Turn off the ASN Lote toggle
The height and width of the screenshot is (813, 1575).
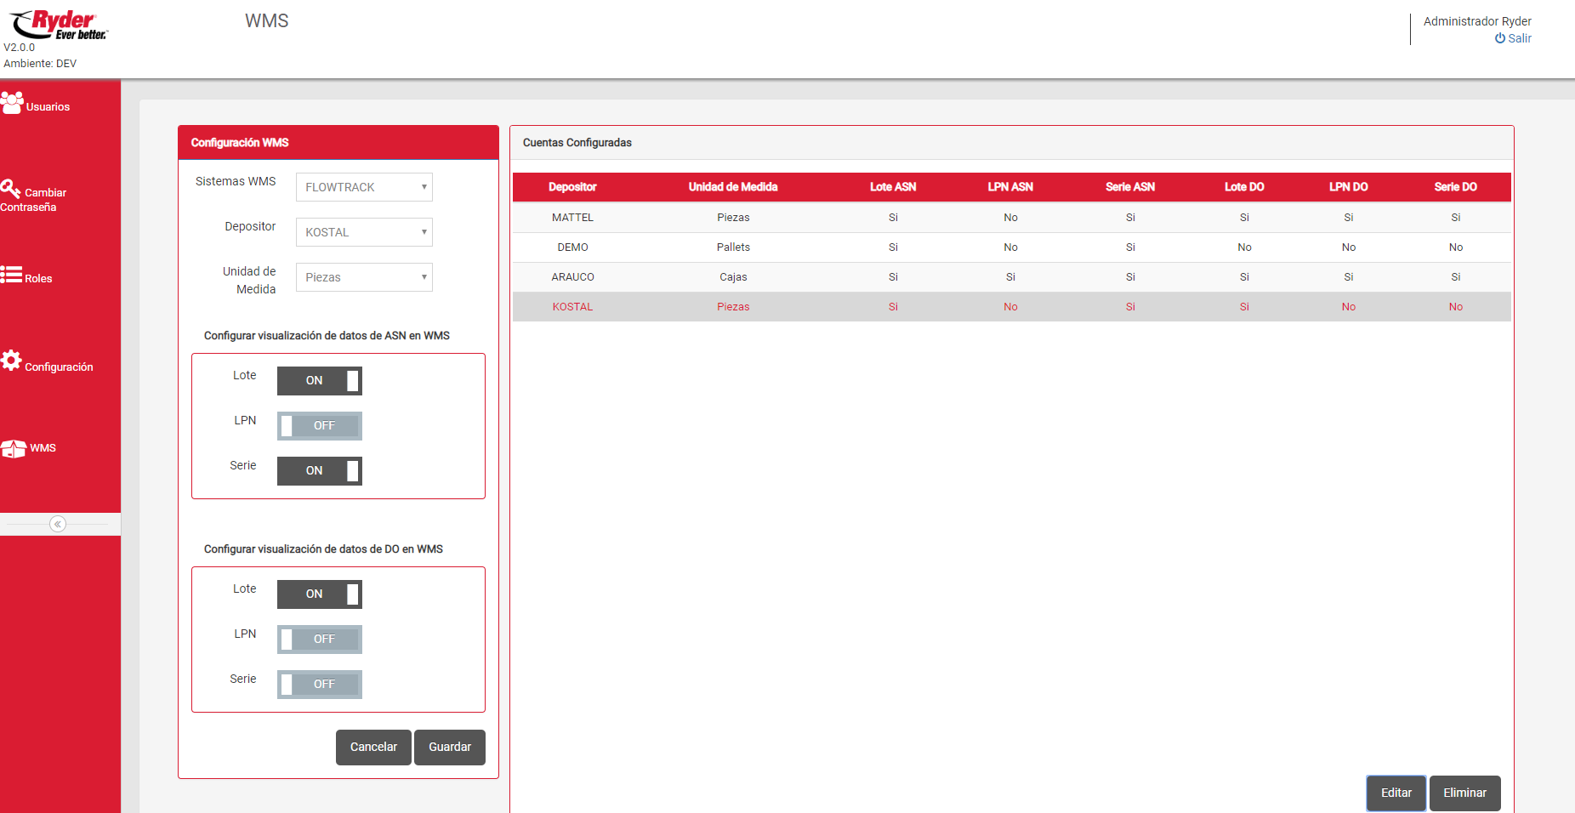320,381
